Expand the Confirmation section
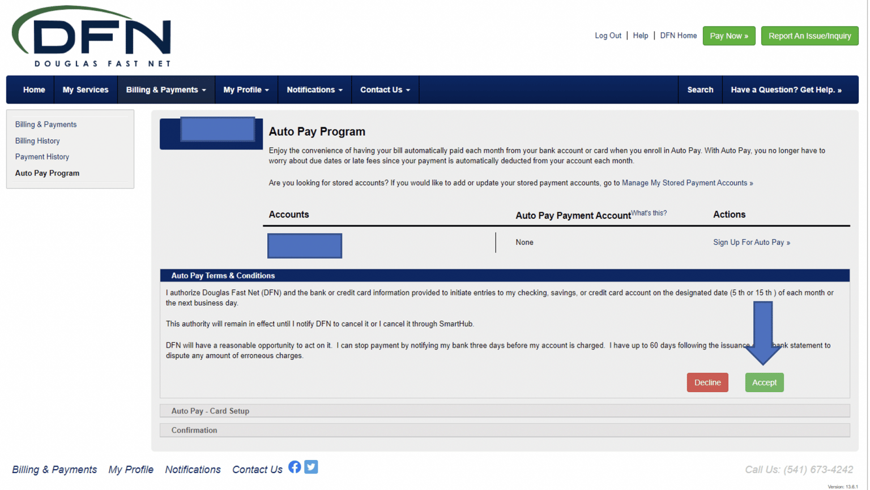 click(x=194, y=430)
